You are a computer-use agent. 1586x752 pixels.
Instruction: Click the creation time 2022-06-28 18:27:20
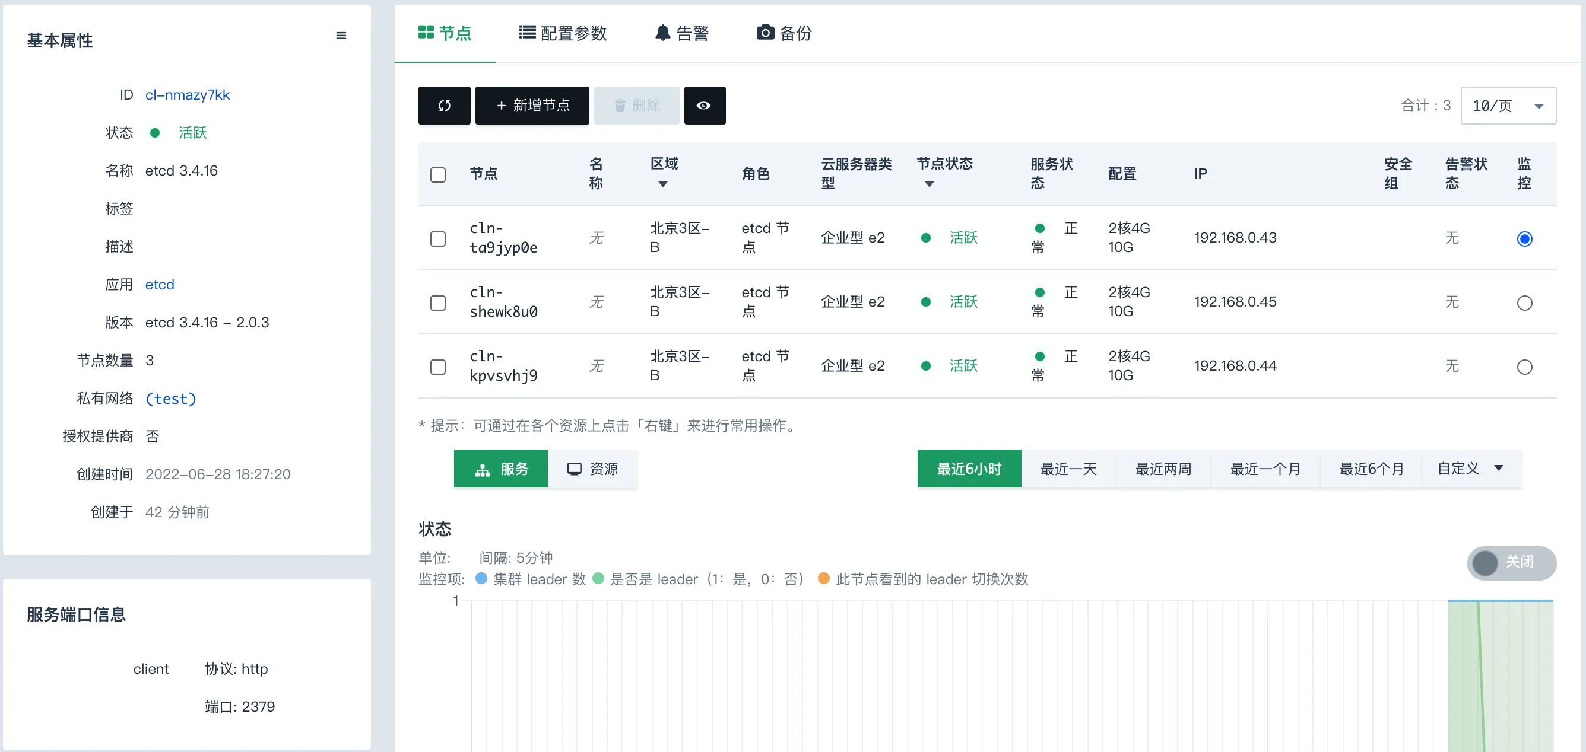coord(217,474)
